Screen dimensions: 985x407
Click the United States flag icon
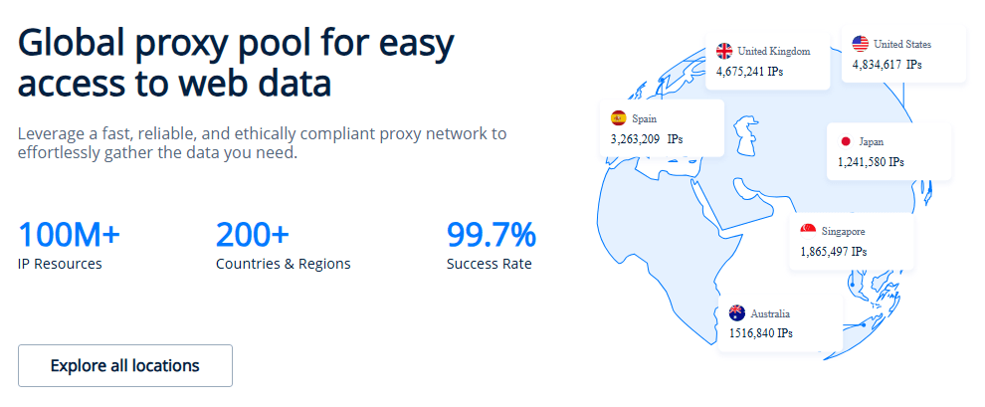pyautogui.click(x=861, y=44)
